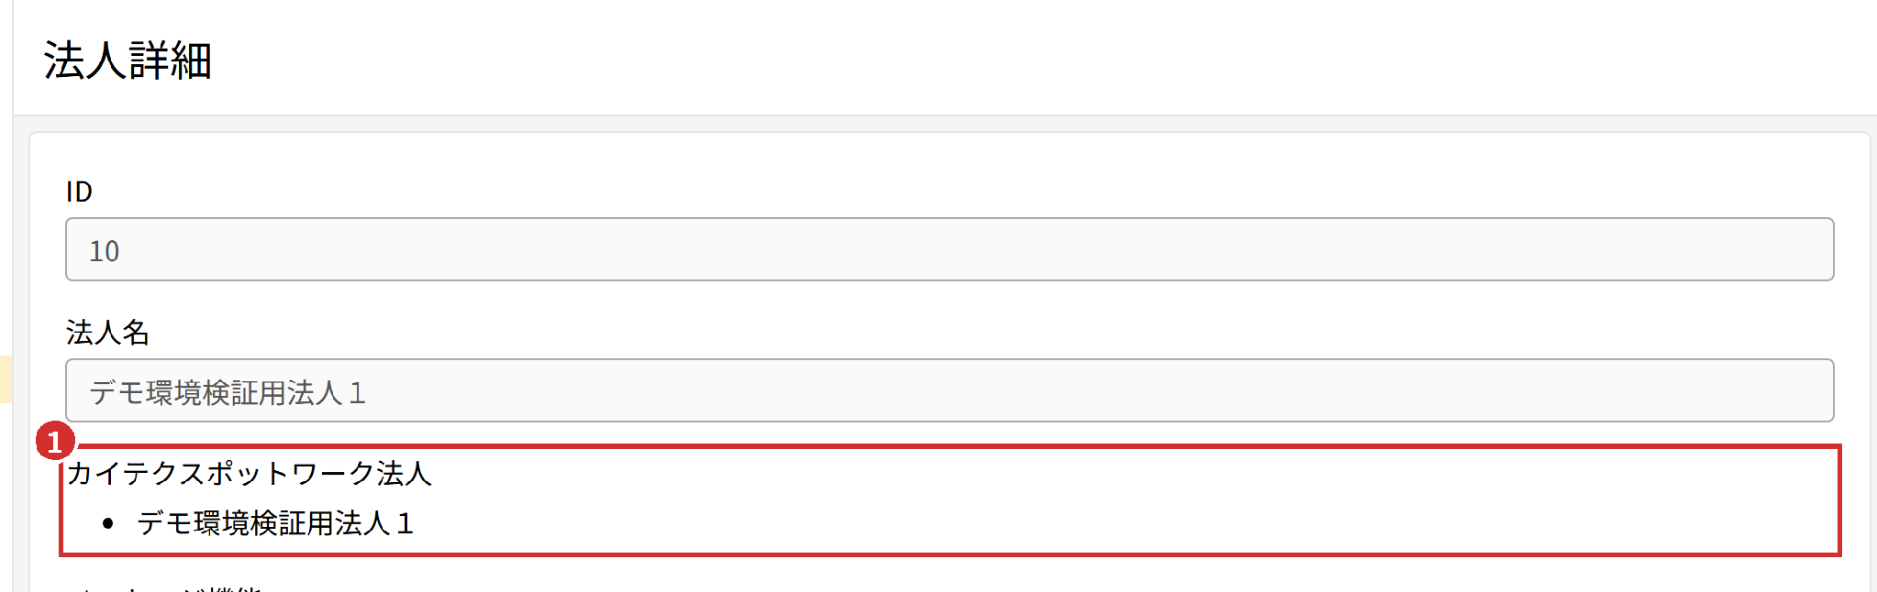Image resolution: width=1877 pixels, height=592 pixels.
Task: Click the 法人詳細 page title
Action: pos(128,60)
